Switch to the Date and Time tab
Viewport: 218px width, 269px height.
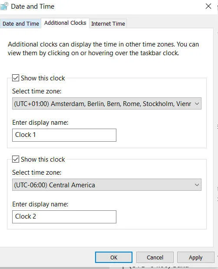20,23
